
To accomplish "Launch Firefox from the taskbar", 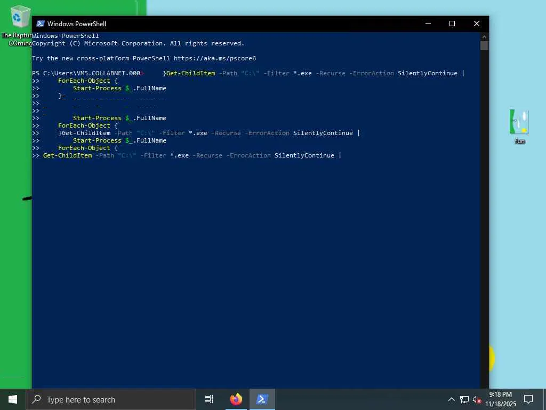I will [x=236, y=399].
